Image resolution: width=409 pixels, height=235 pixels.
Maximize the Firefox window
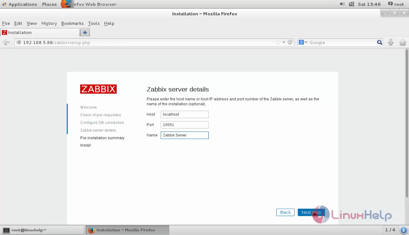pyautogui.click(x=395, y=13)
